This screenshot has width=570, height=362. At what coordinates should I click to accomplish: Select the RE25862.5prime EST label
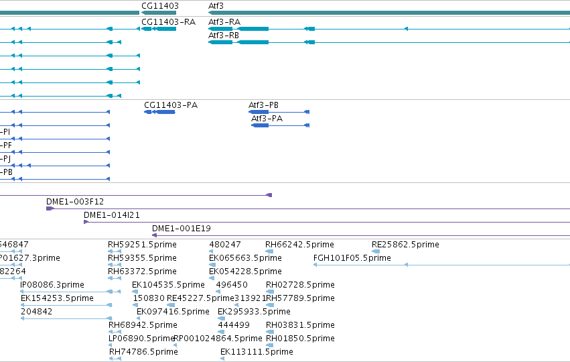(x=405, y=245)
